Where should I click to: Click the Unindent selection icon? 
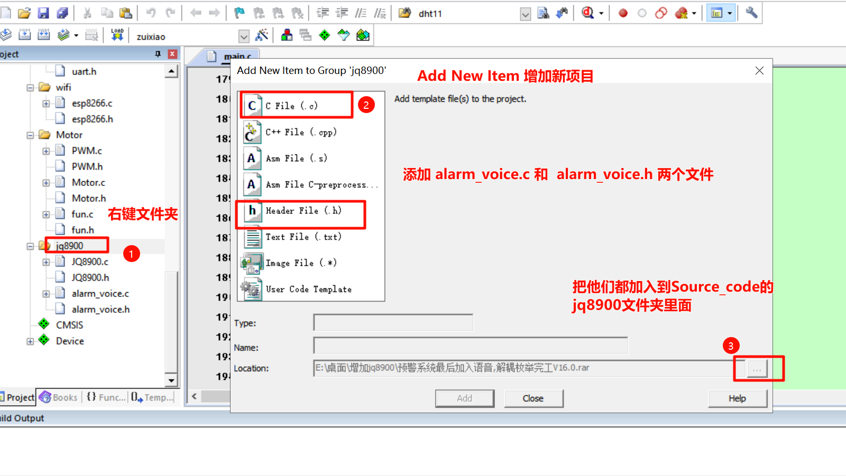coord(342,13)
